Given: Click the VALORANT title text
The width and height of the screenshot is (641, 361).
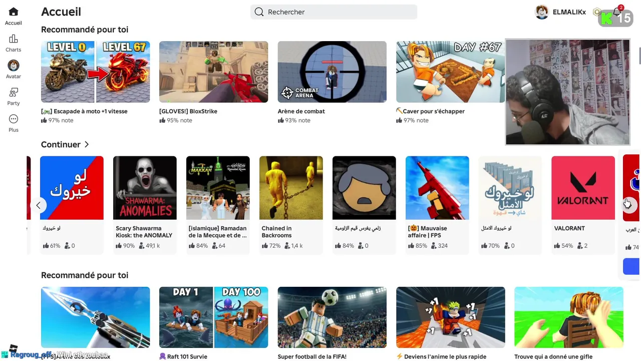Looking at the screenshot, I should coord(569,228).
